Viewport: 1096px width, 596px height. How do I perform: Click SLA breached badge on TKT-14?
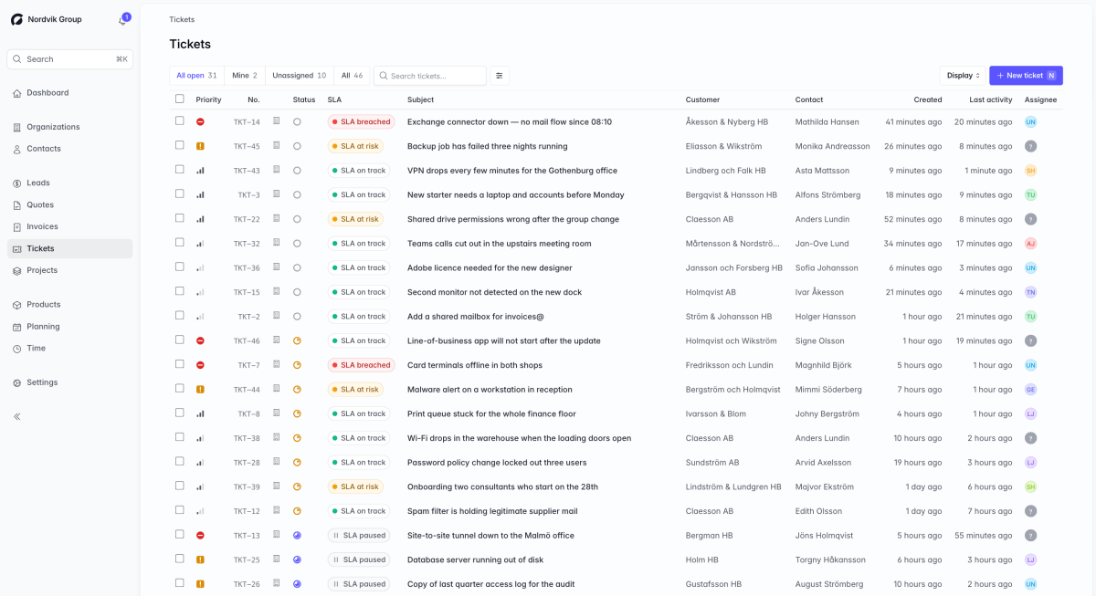[x=362, y=121]
